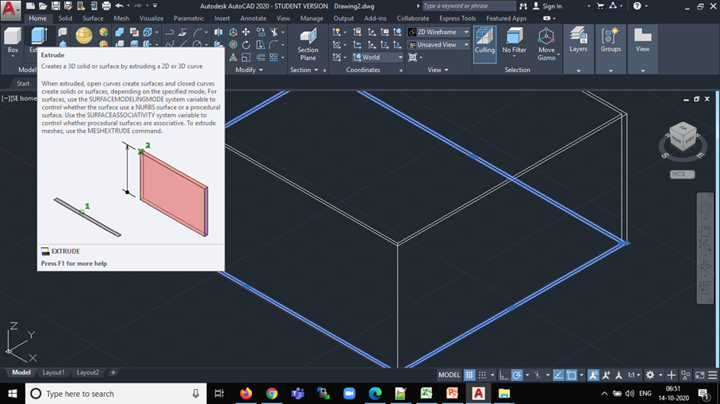The width and height of the screenshot is (720, 404).
Task: Click the Array tool icon
Action: [274, 57]
